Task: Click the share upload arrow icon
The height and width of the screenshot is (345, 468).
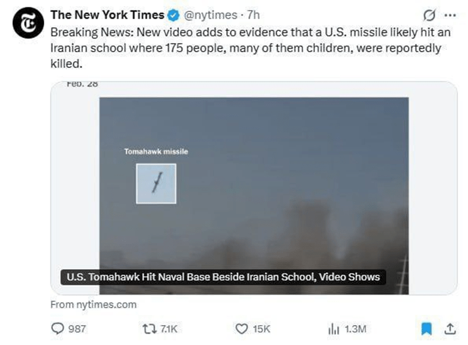Action: [x=449, y=328]
